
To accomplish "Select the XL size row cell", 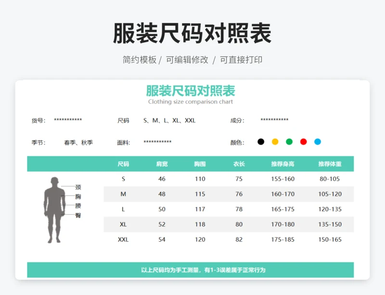I will tap(123, 224).
